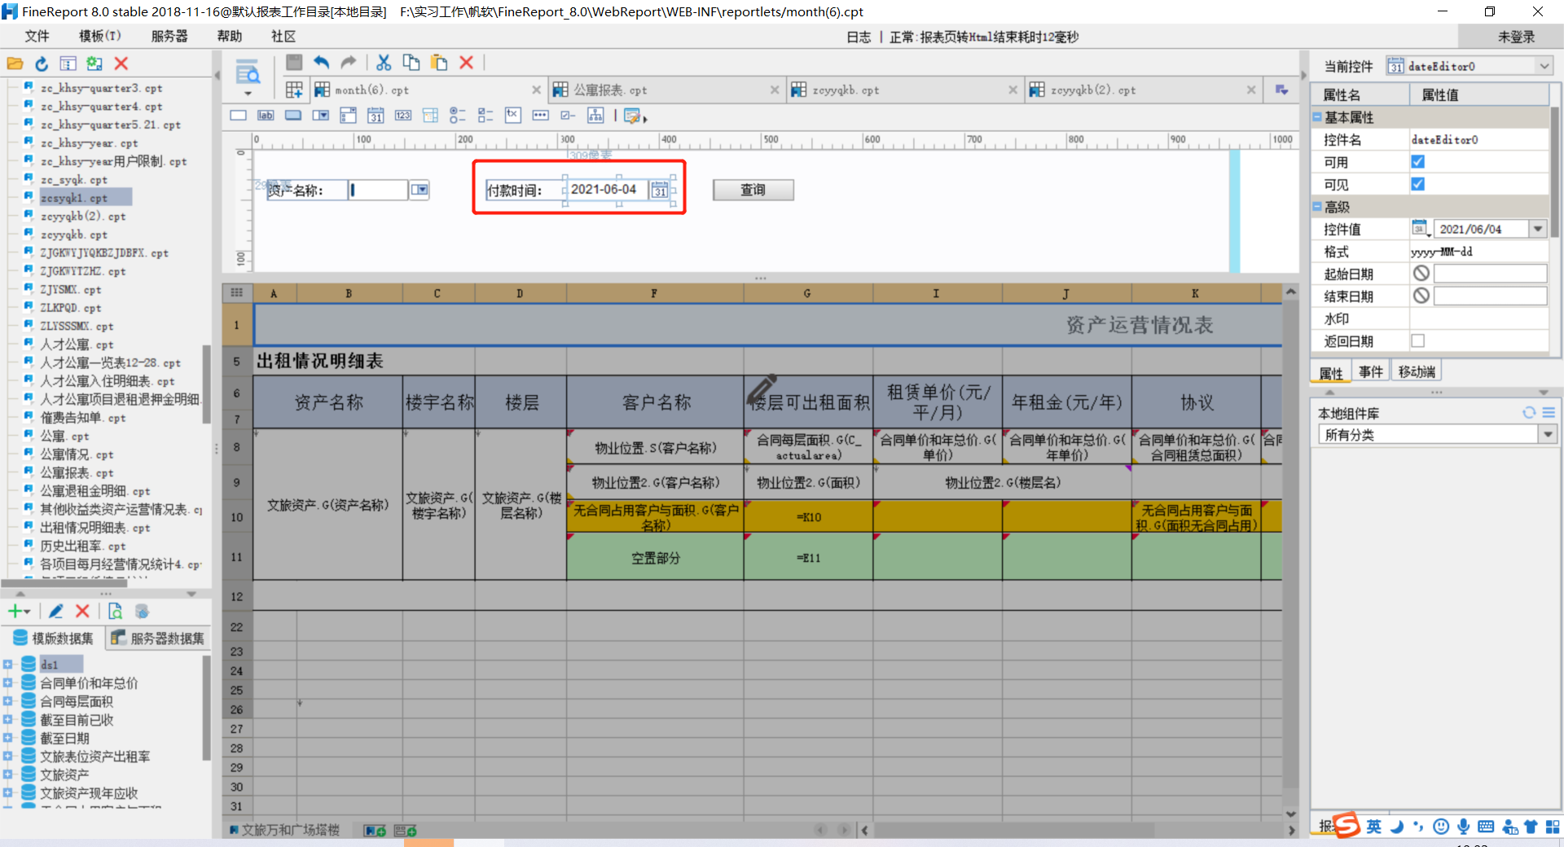Edit selected dataset with pencil icon
The width and height of the screenshot is (1564, 847).
click(56, 611)
